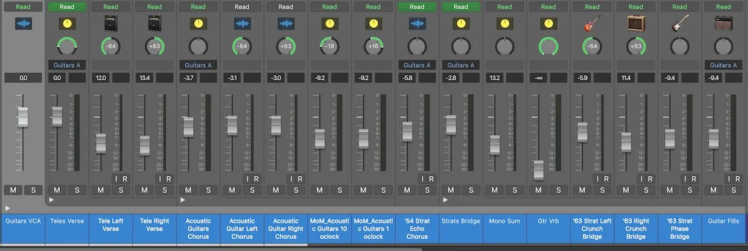Select the Acoustic Guitars Chorus channel name
Screen dimensions: 748x251
[x=198, y=229]
